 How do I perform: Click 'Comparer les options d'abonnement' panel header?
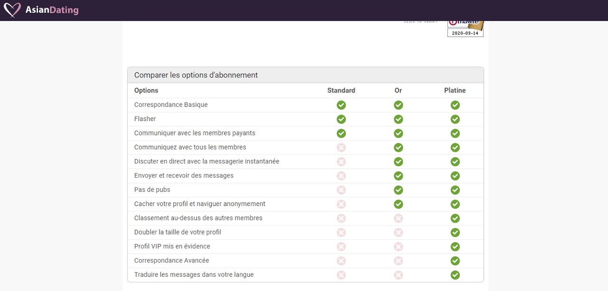click(196, 75)
